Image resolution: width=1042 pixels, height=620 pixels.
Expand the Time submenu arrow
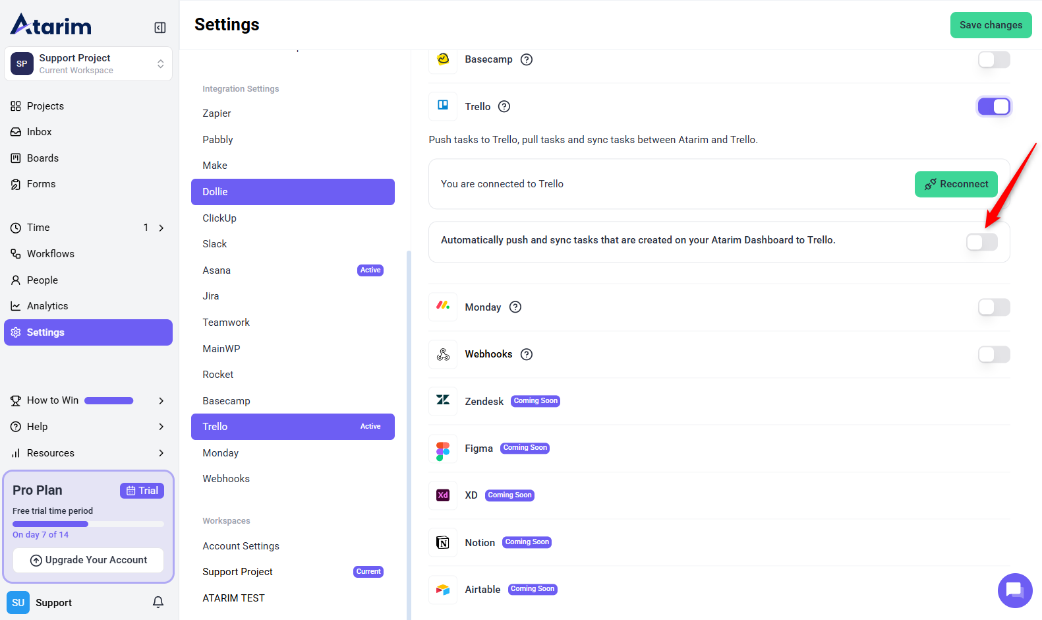pyautogui.click(x=161, y=228)
